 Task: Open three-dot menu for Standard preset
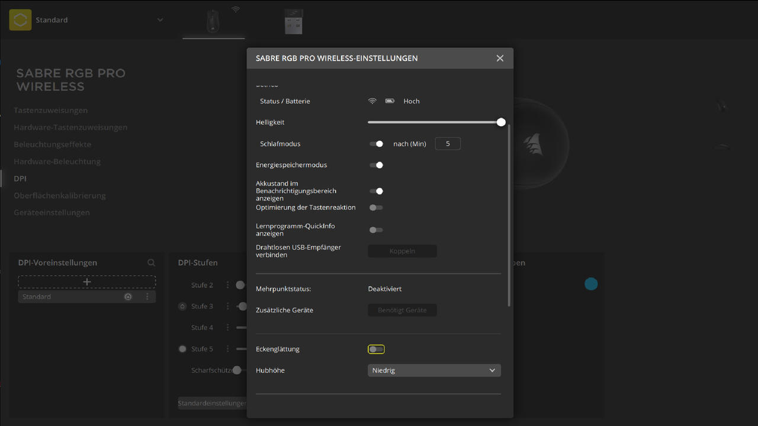tap(147, 297)
